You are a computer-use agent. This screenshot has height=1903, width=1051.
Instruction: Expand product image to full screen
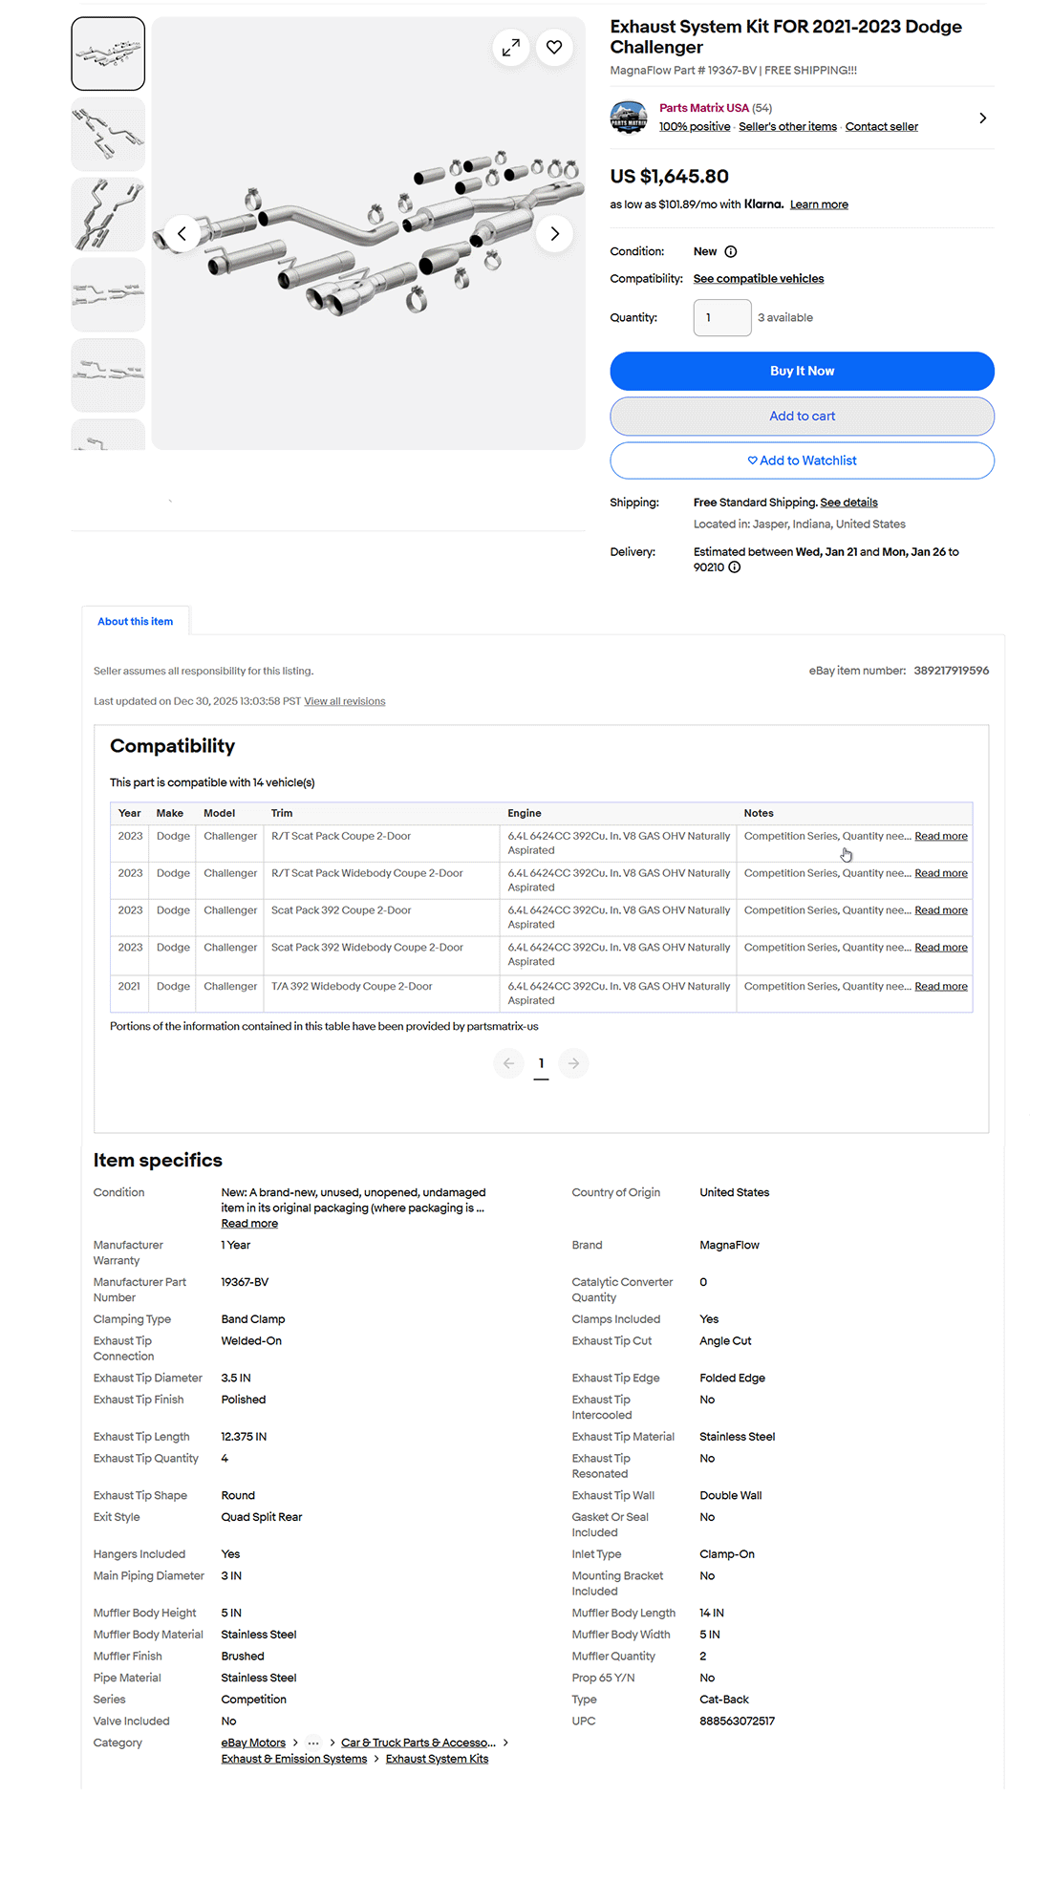pyautogui.click(x=511, y=47)
